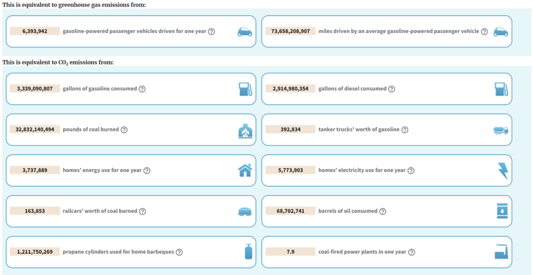Click 'propane cylinders used for home barbeques' text

coord(118,252)
